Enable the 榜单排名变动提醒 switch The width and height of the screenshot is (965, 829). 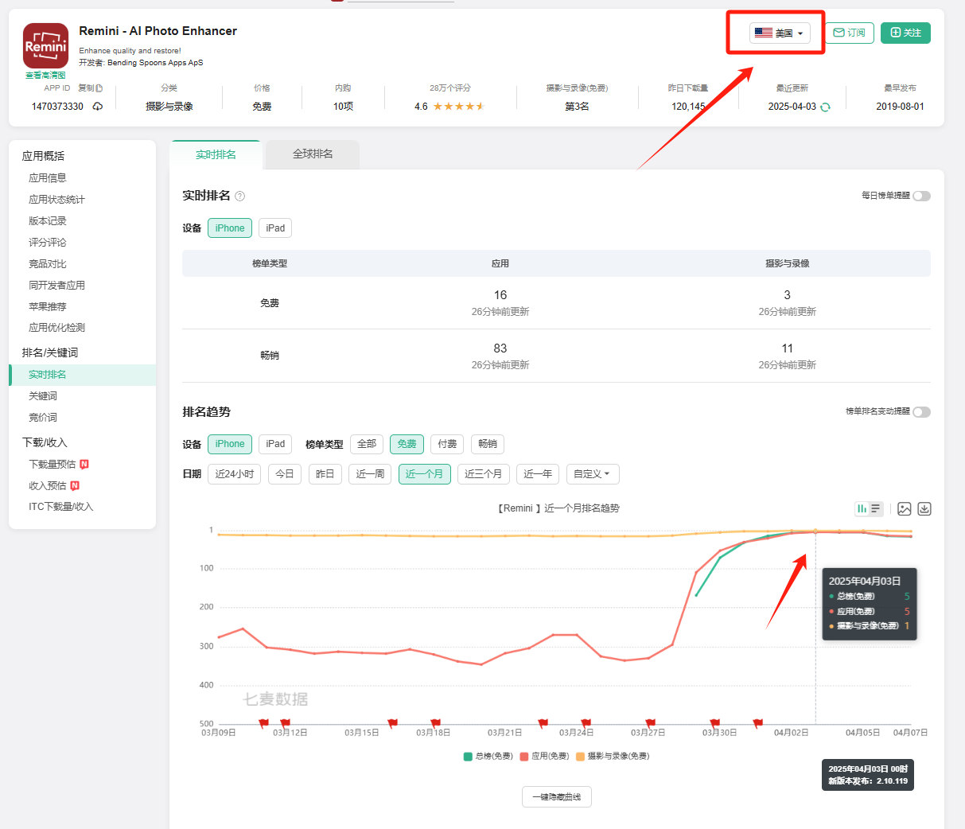[921, 412]
